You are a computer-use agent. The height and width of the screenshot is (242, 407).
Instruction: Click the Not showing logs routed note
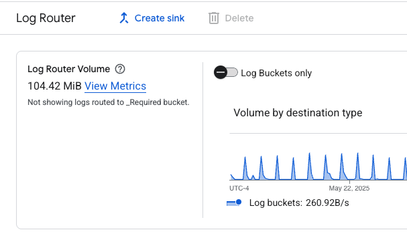[109, 102]
